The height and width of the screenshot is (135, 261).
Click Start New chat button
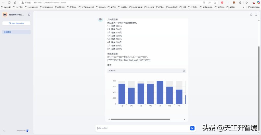pos(16,23)
